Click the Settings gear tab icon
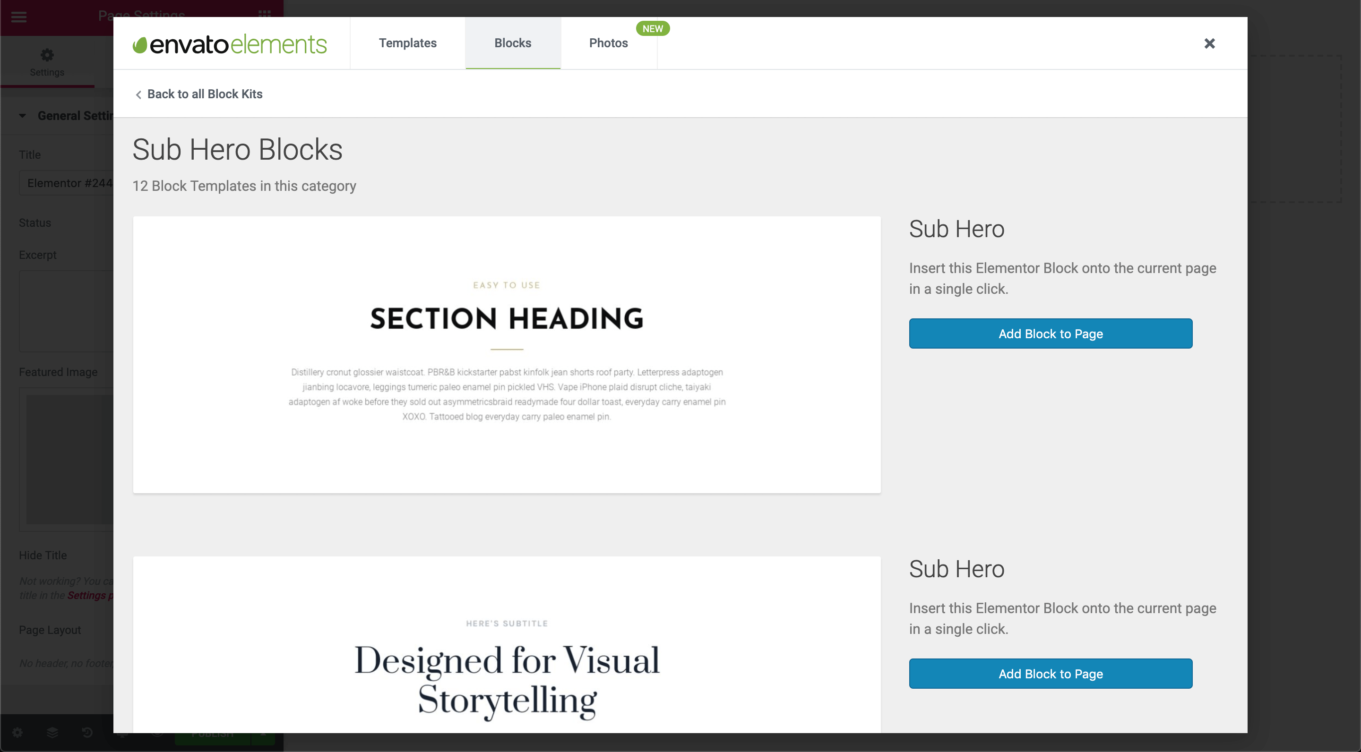The width and height of the screenshot is (1361, 752). pos(47,55)
